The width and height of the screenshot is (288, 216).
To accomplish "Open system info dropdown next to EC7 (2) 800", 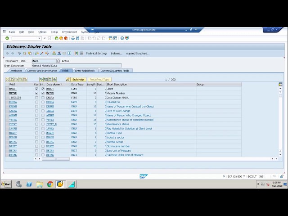I will point(244,176).
